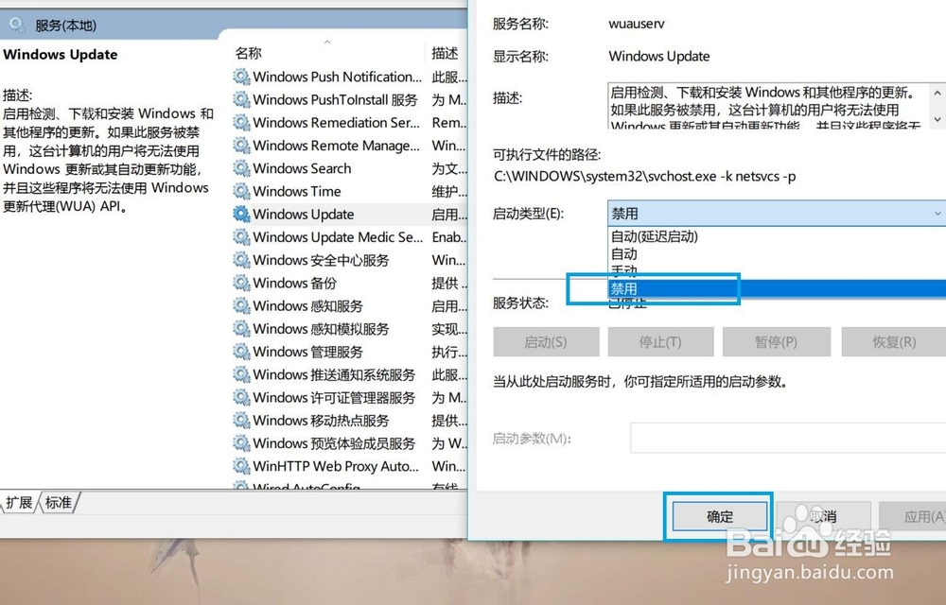Choose 自动 startup type option
Viewport: 946px width, 605px height.
coord(623,253)
